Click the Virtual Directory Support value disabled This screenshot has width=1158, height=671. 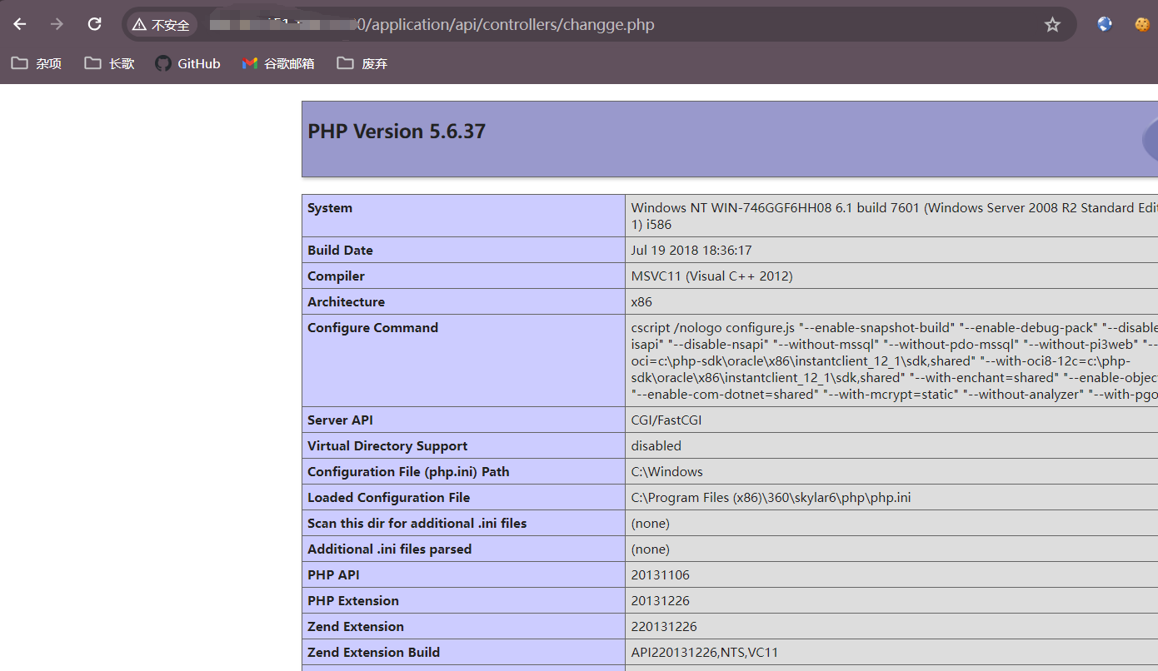pyautogui.click(x=656, y=445)
